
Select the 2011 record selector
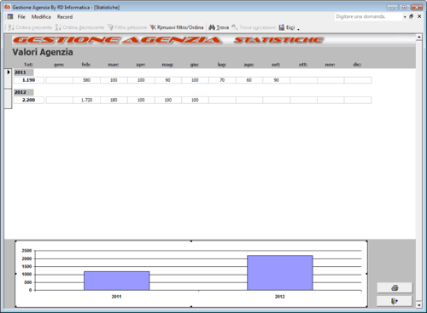(x=9, y=78)
